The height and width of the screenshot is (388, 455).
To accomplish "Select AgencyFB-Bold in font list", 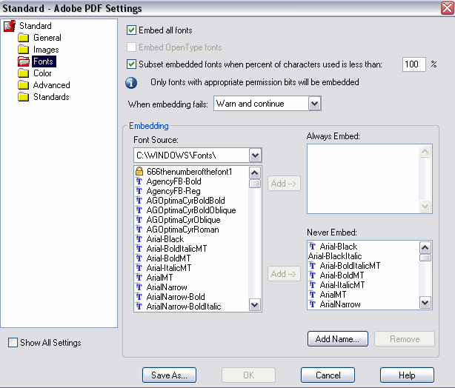I will tap(173, 181).
